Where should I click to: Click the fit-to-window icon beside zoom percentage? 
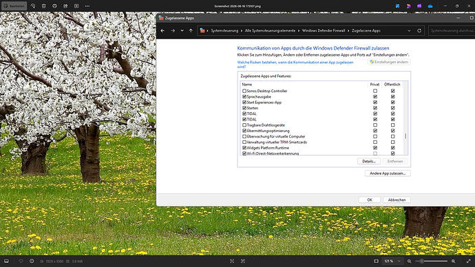(377, 261)
